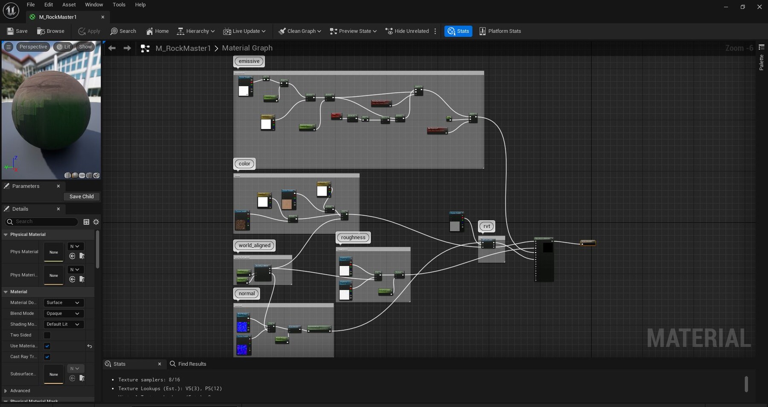This screenshot has height=407, width=768.
Task: Click the Details search field
Action: tap(41, 222)
